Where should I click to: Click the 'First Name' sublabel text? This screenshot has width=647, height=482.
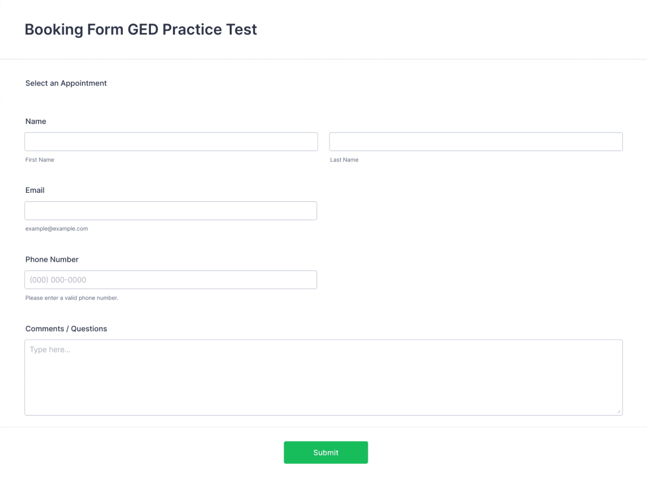click(40, 160)
